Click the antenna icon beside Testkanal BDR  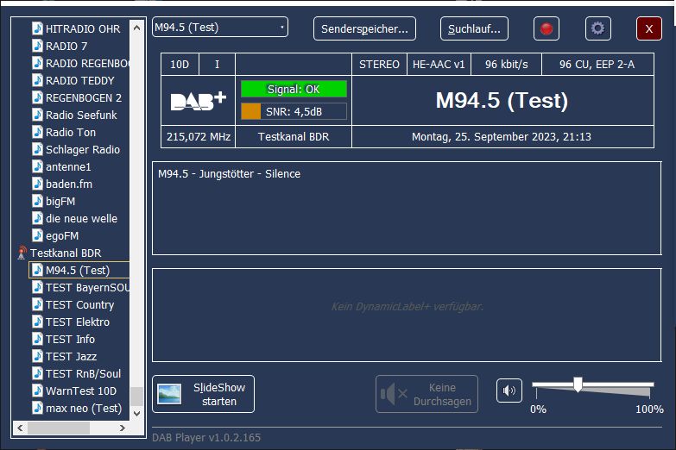pyautogui.click(x=22, y=253)
